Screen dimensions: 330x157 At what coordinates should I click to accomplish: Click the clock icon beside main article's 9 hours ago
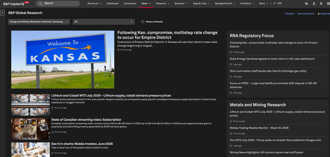click(119, 50)
